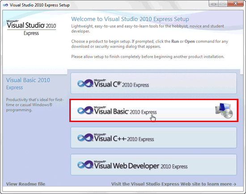The image size is (246, 194).
Task: Click the title bar Visual Studio icon
Action: (5, 5)
